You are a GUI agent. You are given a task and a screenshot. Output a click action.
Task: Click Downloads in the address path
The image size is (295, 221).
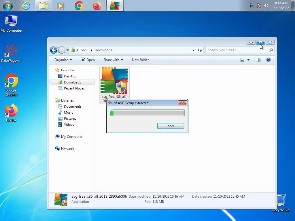tap(103, 50)
